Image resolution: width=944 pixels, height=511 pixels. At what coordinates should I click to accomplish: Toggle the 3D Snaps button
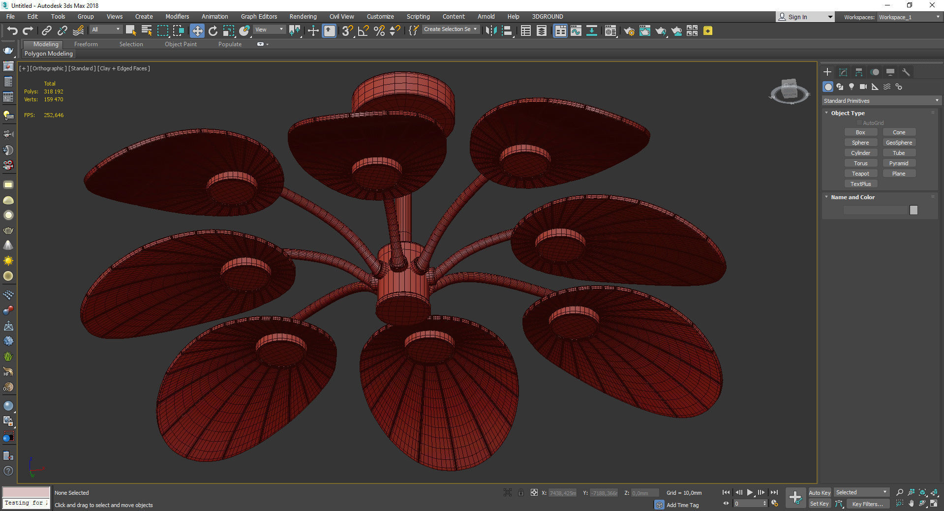click(x=347, y=31)
